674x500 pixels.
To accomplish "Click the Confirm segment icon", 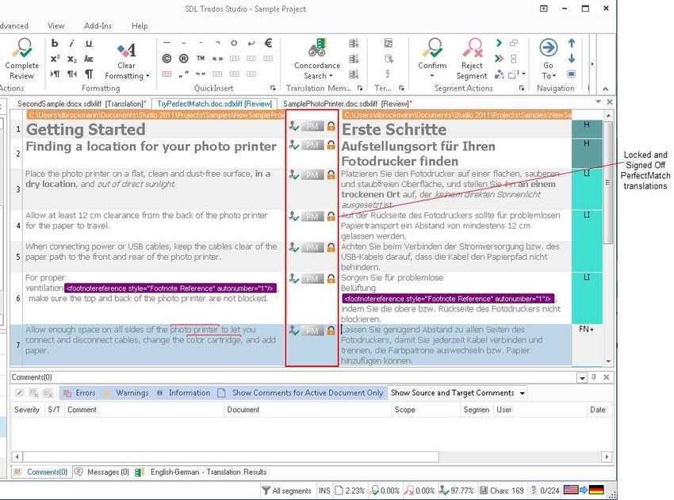I will point(432,48).
